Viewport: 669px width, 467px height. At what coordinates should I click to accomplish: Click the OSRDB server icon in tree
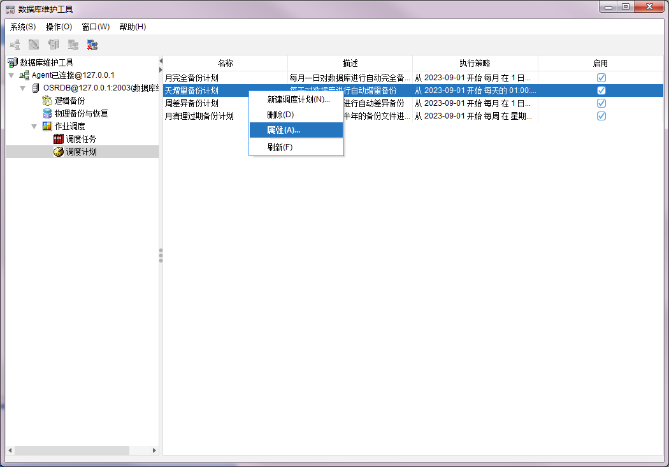coord(36,88)
